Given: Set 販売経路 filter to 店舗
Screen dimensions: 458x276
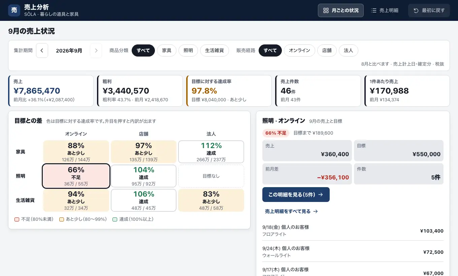Looking at the screenshot, I should [327, 50].
